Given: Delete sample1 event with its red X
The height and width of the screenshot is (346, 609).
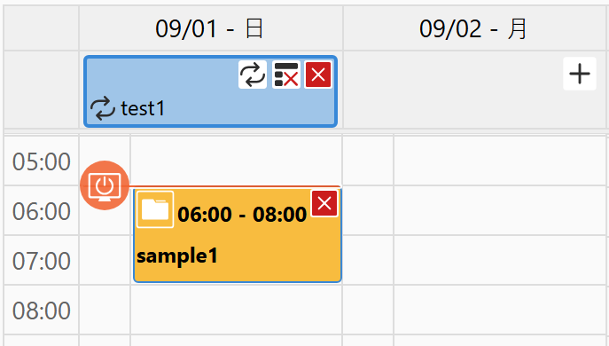Looking at the screenshot, I should [x=324, y=203].
